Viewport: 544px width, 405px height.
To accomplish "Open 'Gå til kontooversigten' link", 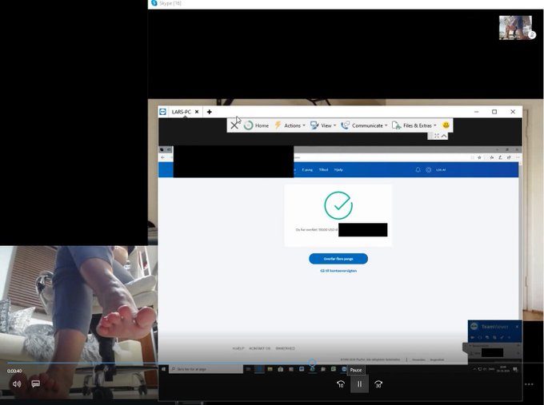I will (338, 271).
